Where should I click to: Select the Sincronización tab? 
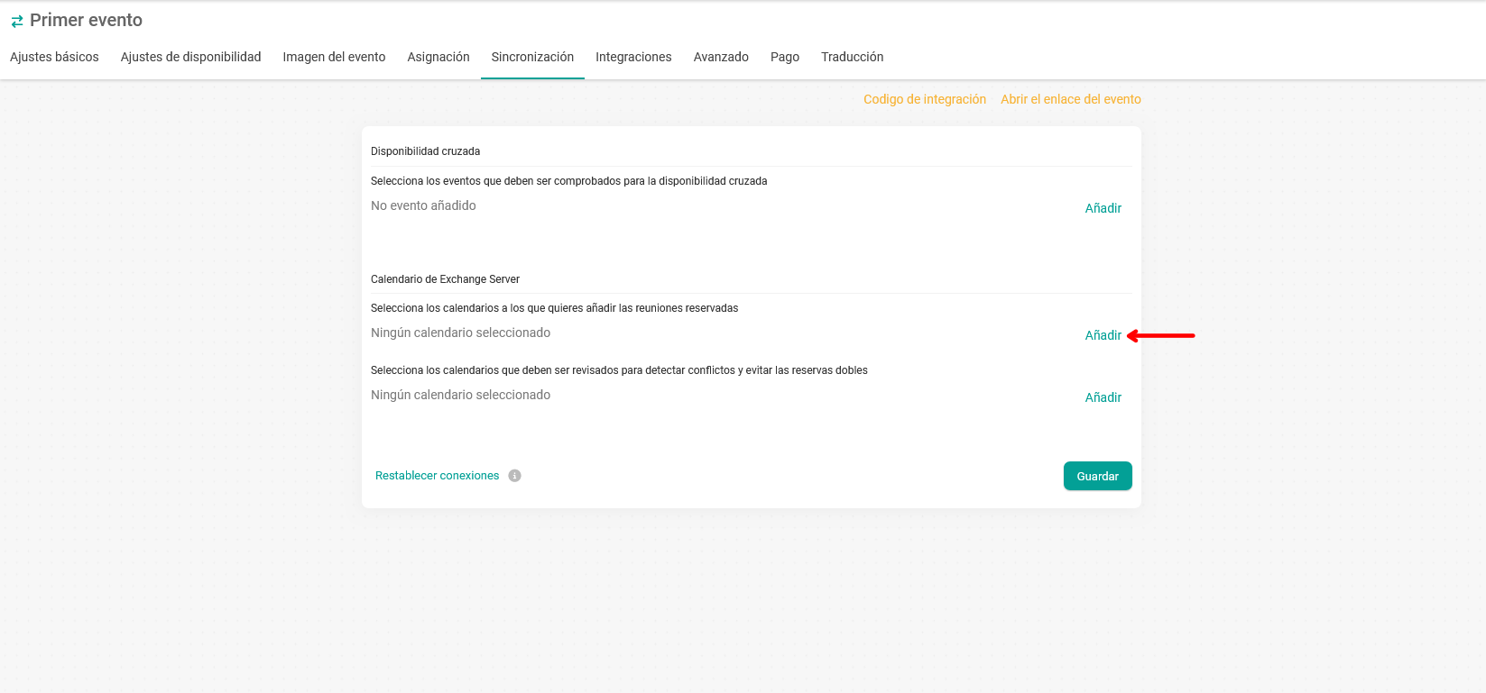(532, 57)
